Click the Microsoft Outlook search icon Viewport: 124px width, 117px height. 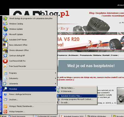point(58,99)
